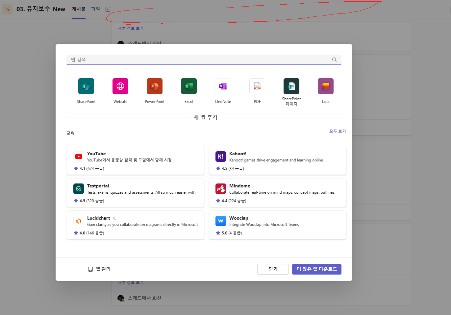
Task: Focus the 앱 검색 search field
Action: tap(204, 60)
